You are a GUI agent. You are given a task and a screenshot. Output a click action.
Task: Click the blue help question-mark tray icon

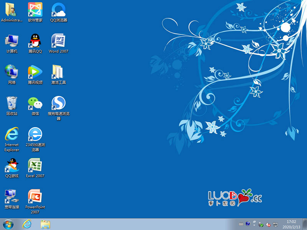tap(248, 223)
